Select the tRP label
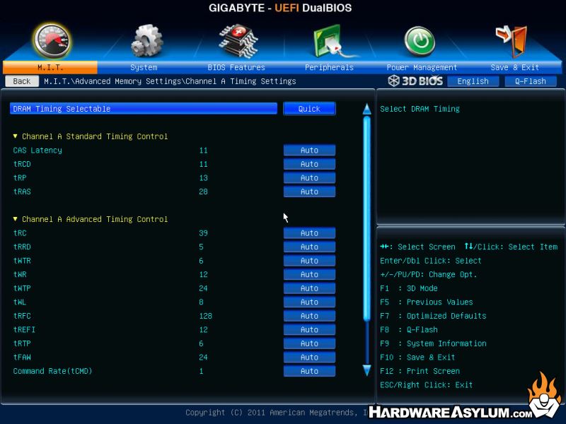The image size is (566, 424). (x=20, y=178)
